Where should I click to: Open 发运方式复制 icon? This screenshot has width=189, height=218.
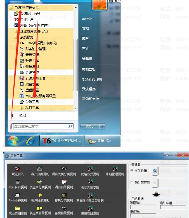pyautogui.click(x=90, y=171)
